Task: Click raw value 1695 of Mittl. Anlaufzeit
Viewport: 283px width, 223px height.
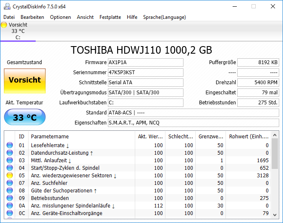Action: coord(263,160)
